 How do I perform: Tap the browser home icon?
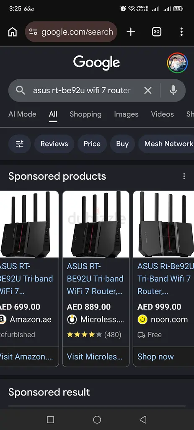point(12,32)
